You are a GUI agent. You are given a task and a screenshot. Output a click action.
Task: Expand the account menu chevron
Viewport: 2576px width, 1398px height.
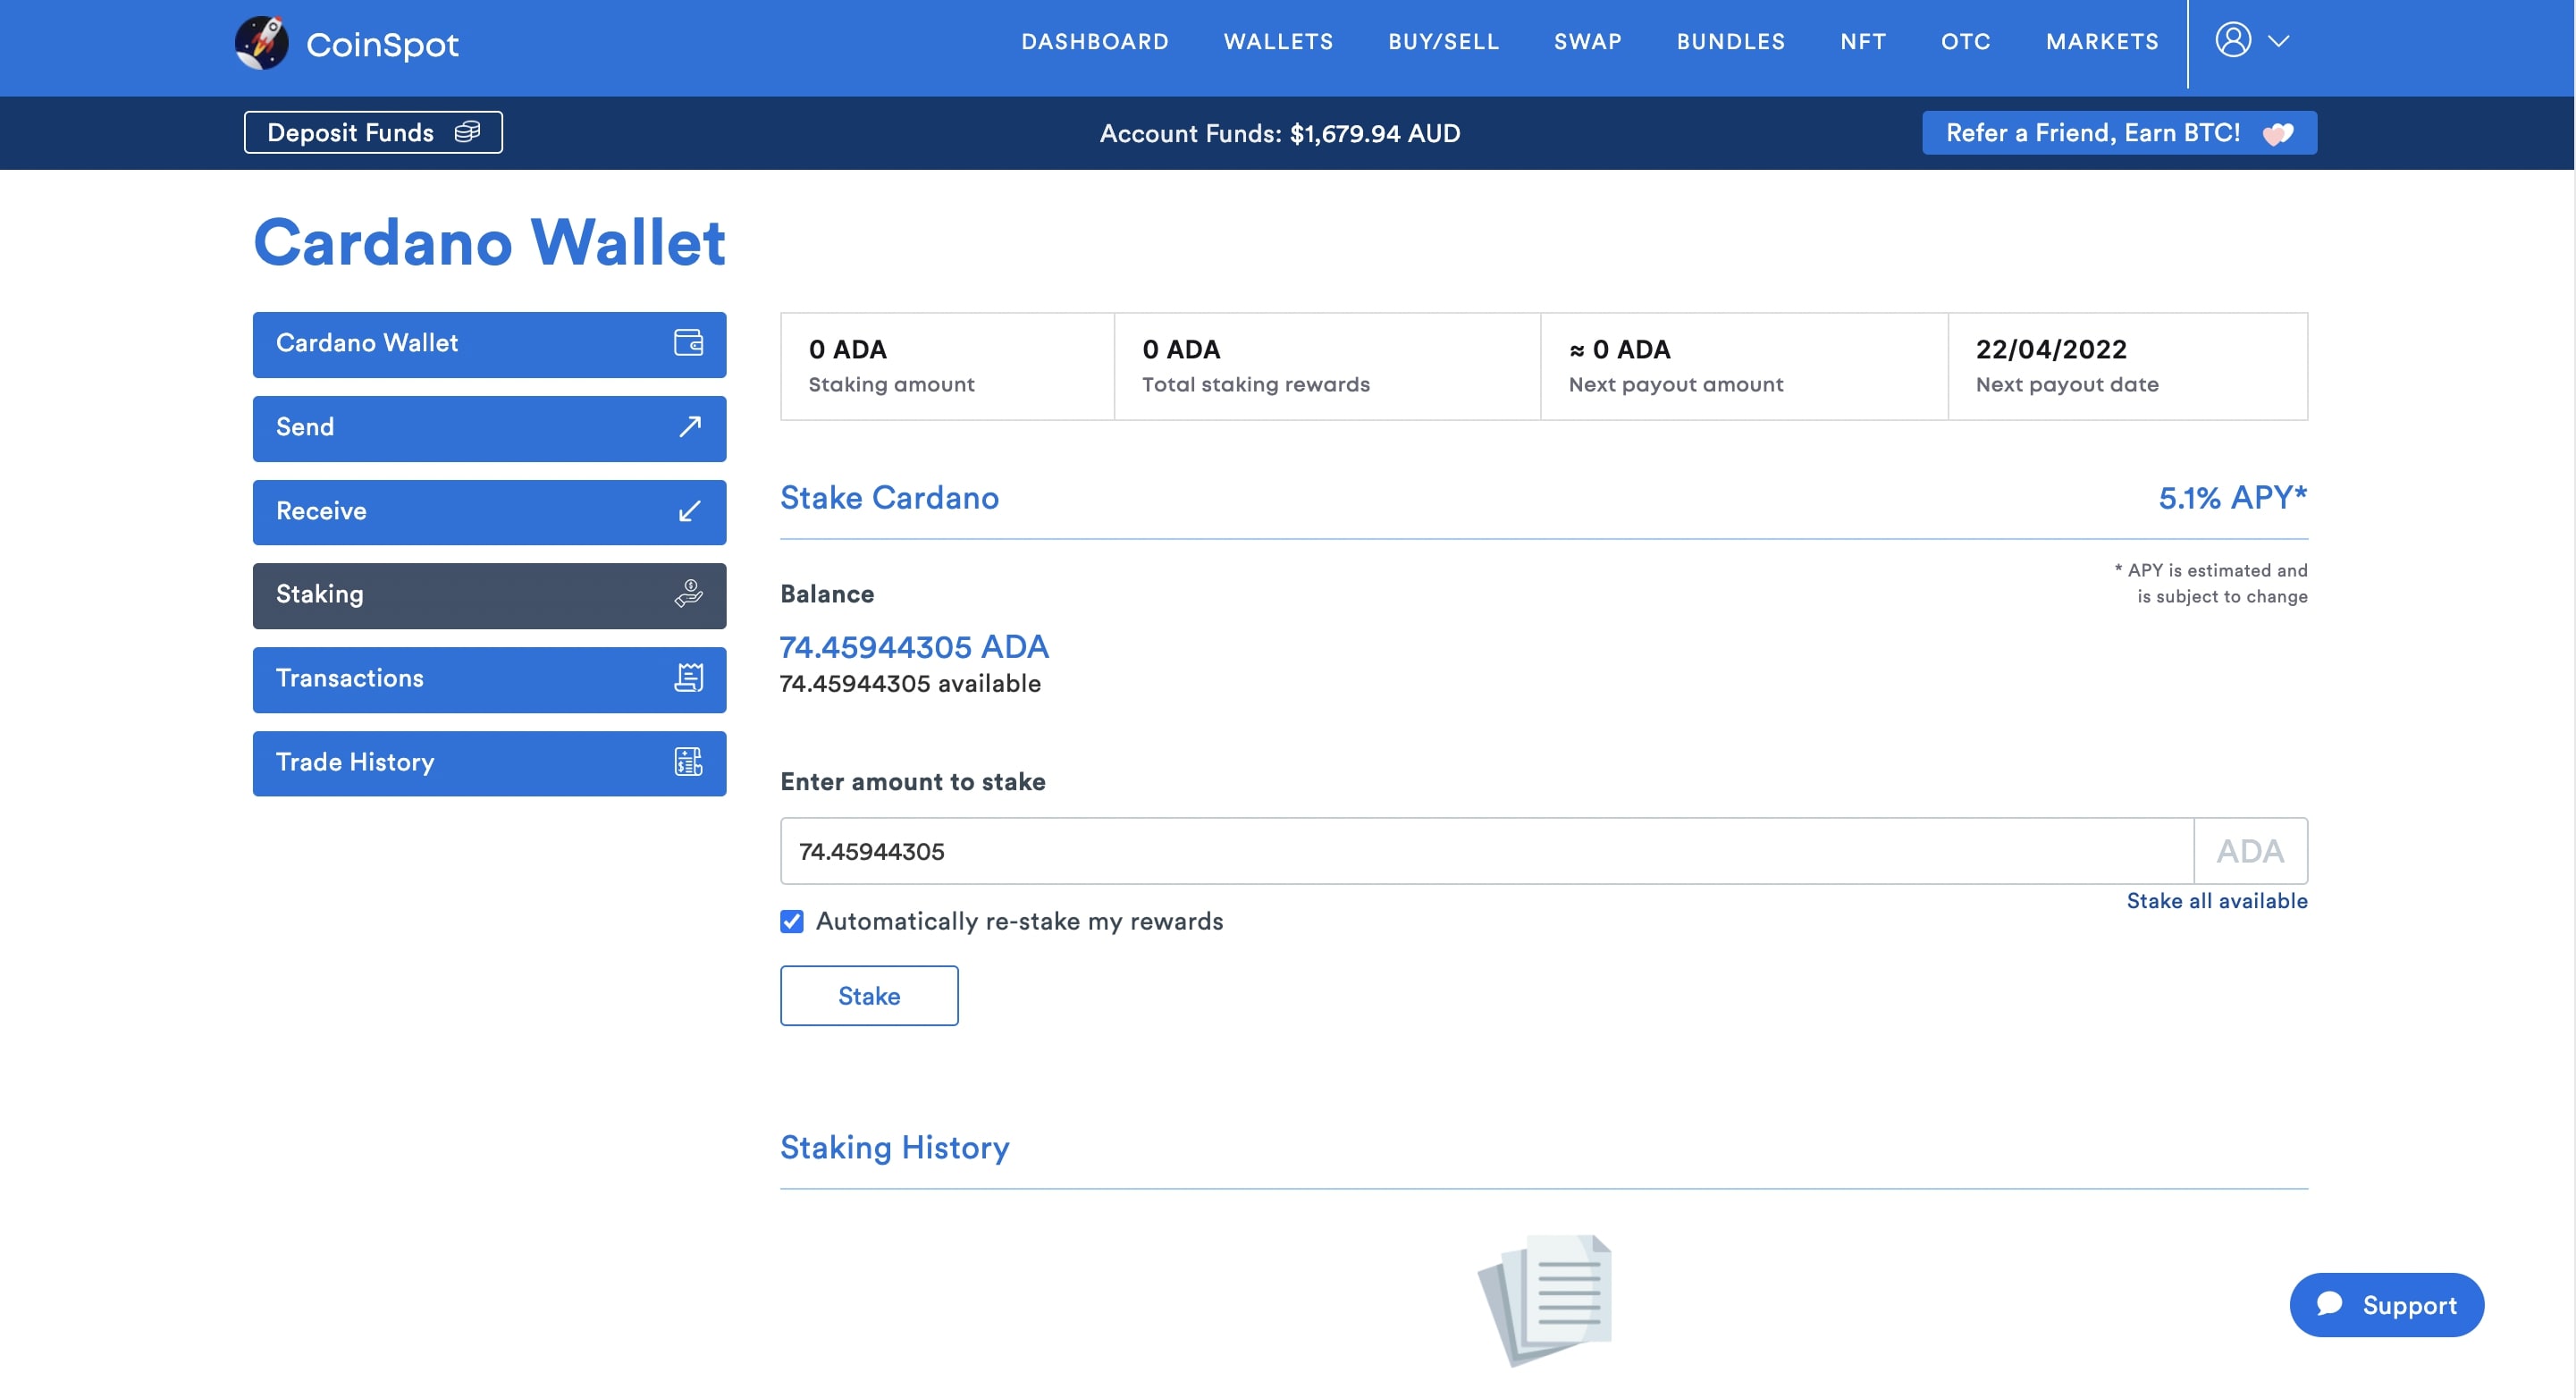coord(2278,42)
